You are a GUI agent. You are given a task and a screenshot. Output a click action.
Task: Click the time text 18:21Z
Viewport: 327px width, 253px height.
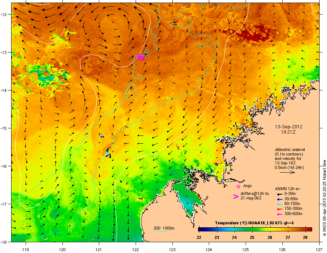click(x=288, y=132)
